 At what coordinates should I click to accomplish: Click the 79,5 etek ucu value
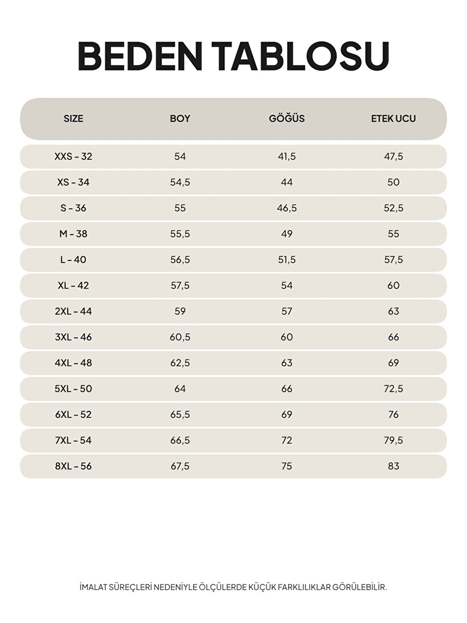[x=393, y=440]
